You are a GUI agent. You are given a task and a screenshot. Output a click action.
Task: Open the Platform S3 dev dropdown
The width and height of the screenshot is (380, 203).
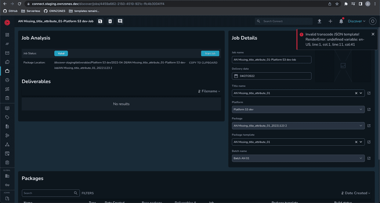point(298,109)
